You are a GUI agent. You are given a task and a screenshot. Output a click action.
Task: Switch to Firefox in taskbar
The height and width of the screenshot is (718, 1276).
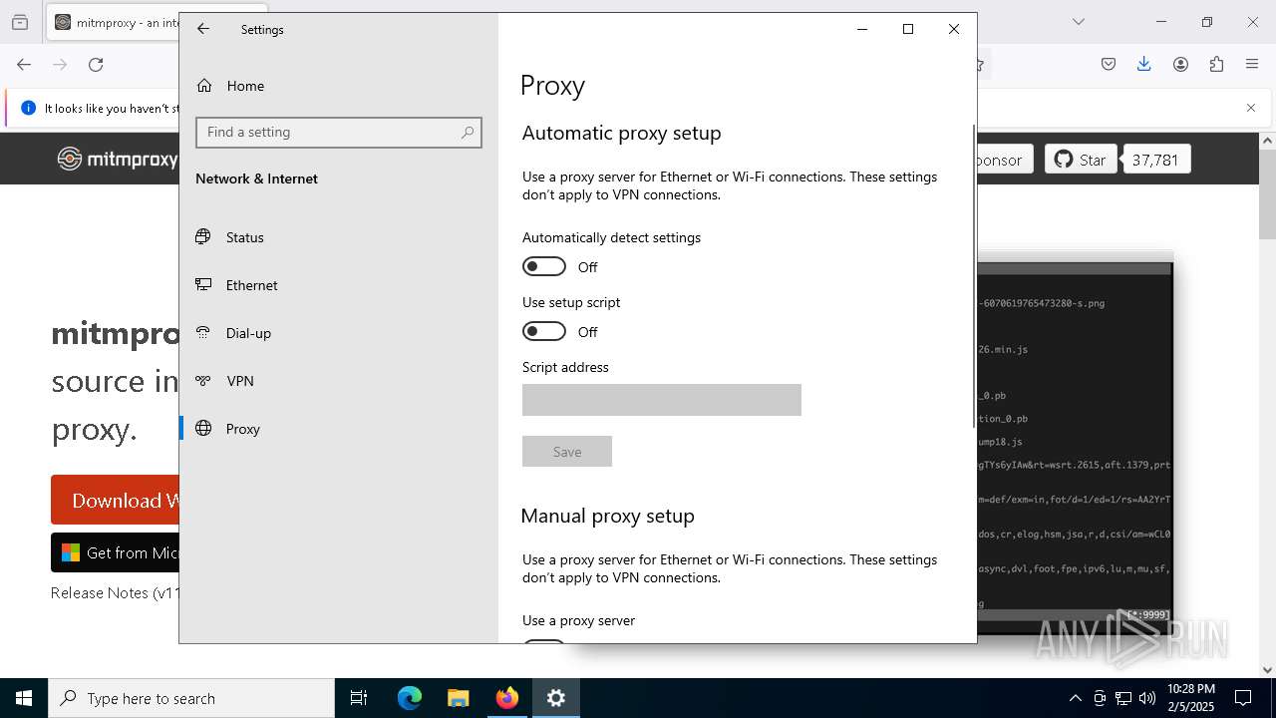pyautogui.click(x=506, y=698)
